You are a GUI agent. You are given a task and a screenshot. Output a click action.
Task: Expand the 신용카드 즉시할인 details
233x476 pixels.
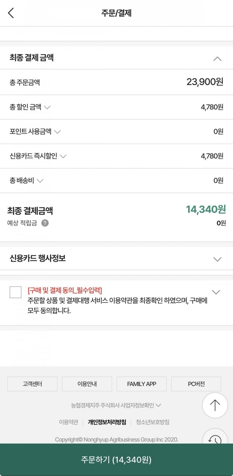63,156
